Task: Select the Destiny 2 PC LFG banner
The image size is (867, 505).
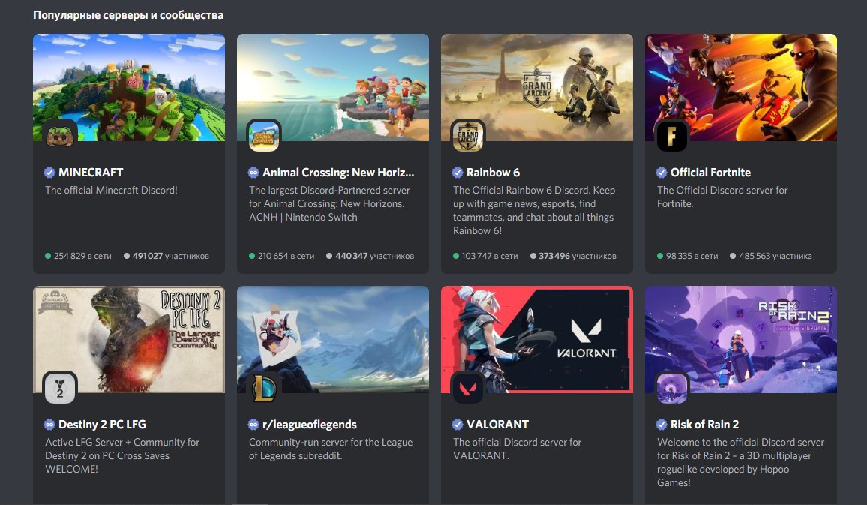Action: point(129,340)
